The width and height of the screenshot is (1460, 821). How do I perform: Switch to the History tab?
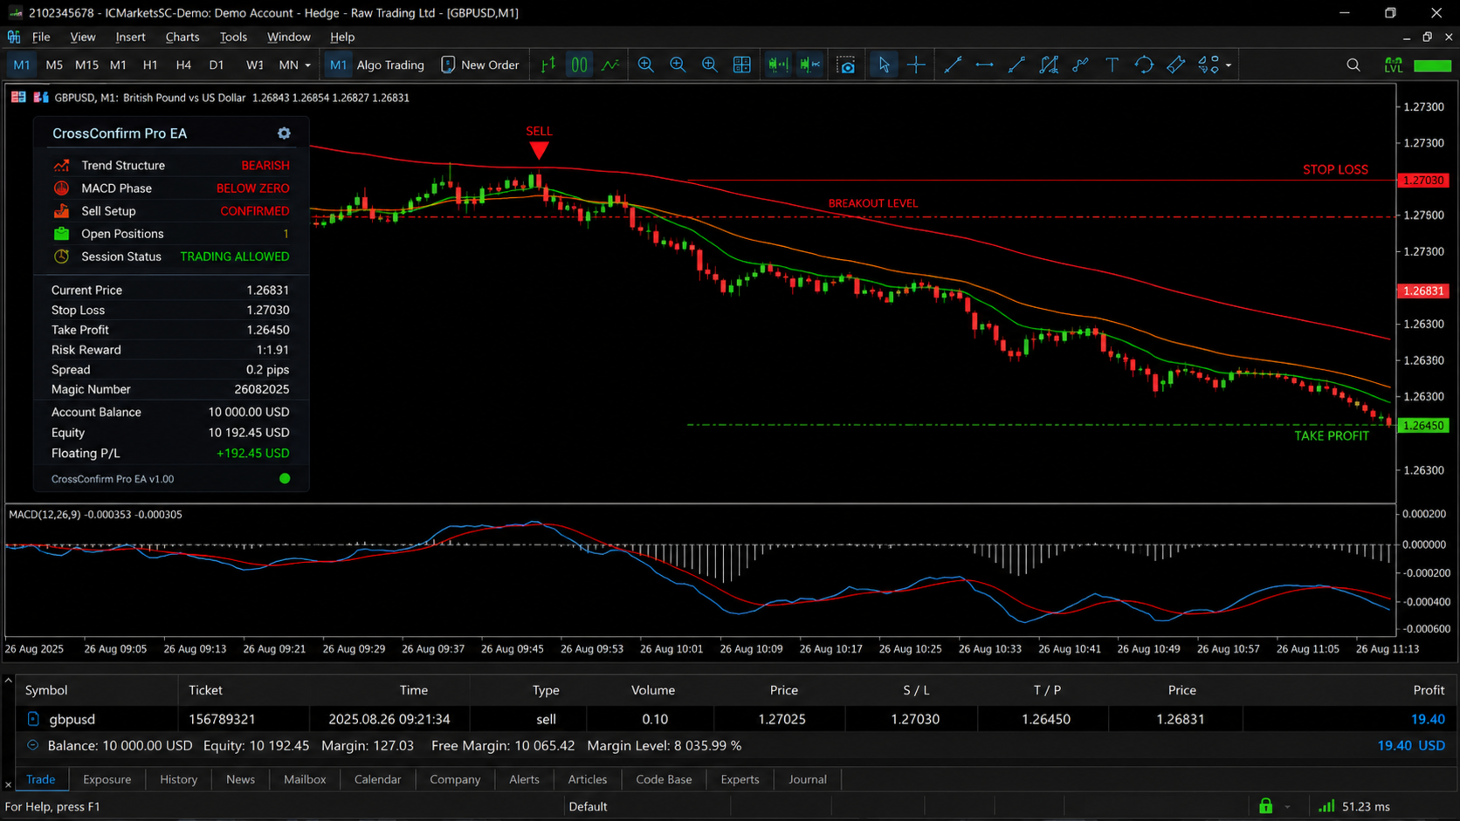click(178, 779)
